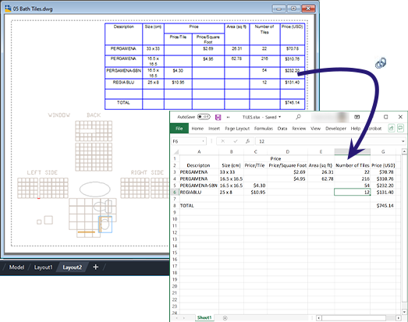
Task: Open the Excel search magnifier icon
Action: point(298,117)
